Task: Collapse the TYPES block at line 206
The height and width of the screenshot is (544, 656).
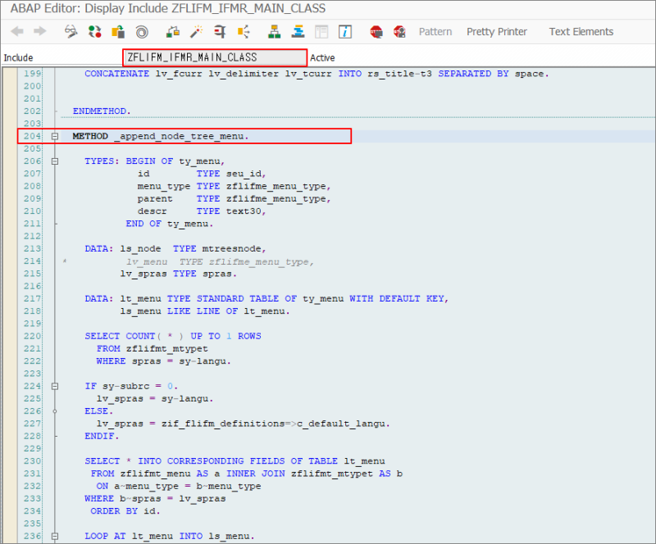Action: click(x=54, y=161)
